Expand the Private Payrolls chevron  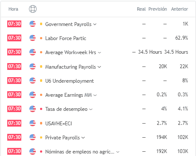83,138
